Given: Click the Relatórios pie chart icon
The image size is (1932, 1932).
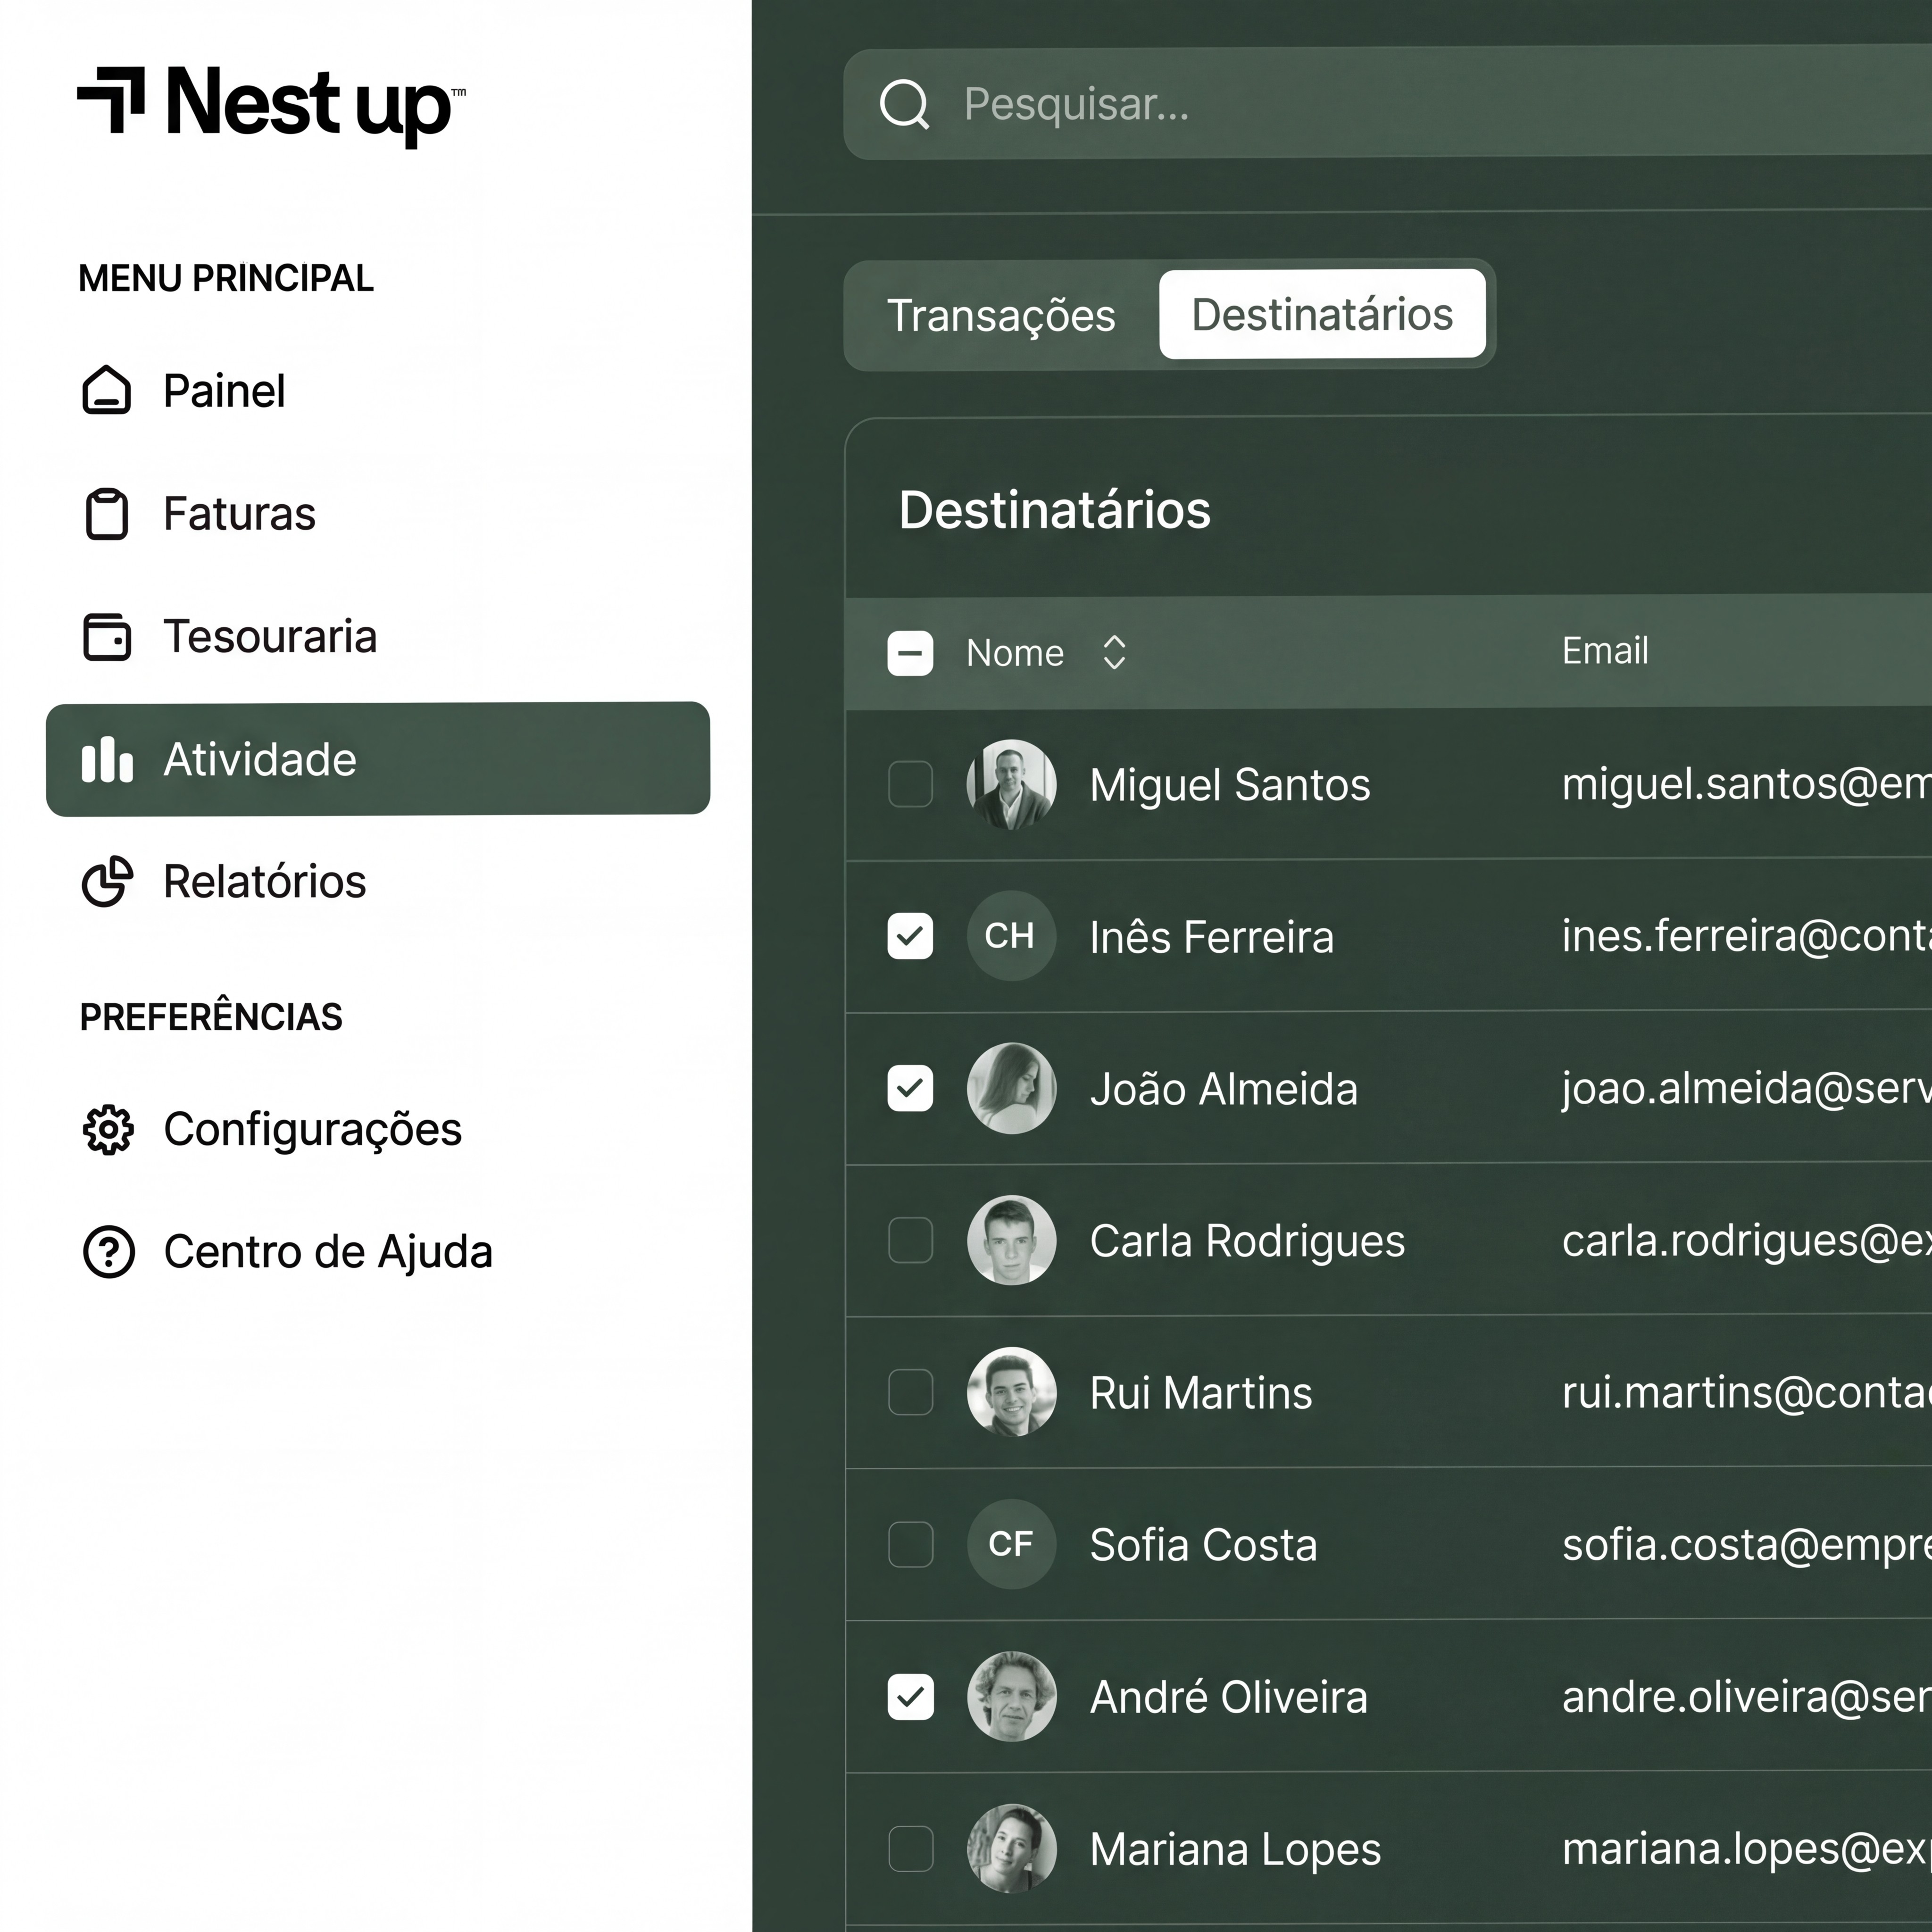Looking at the screenshot, I should tap(106, 882).
